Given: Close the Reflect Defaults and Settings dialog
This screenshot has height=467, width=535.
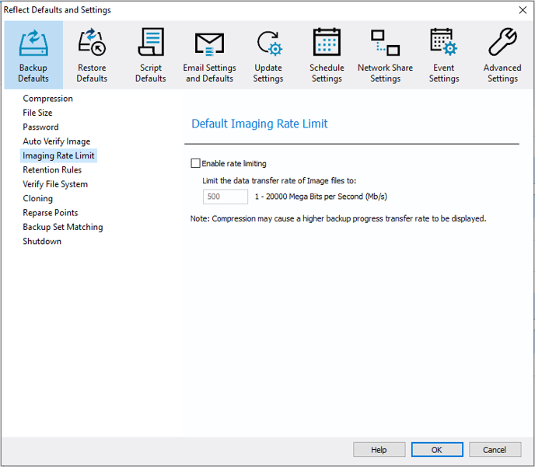Looking at the screenshot, I should pos(523,10).
